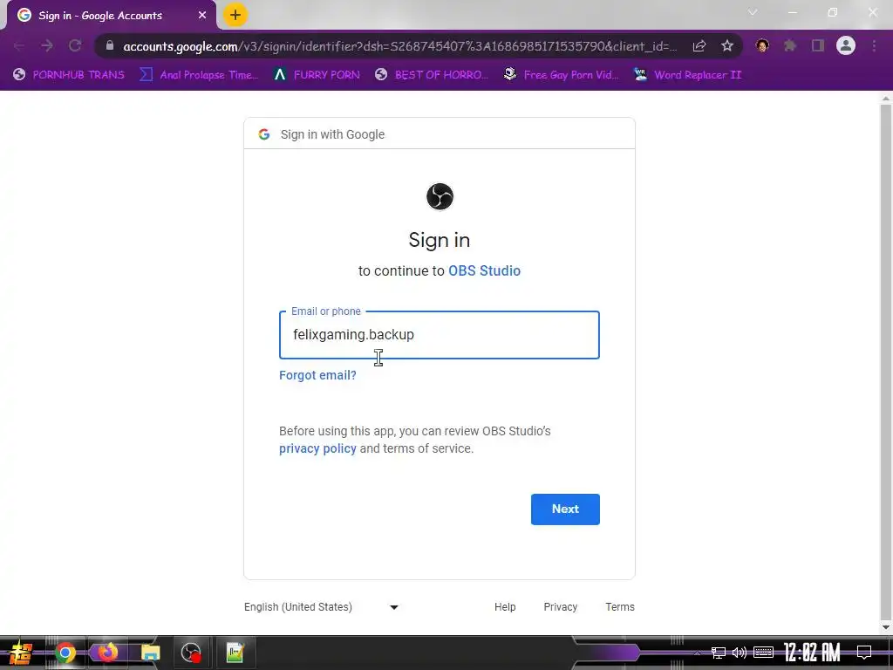Click the Google logo in card header
893x670 pixels.
click(x=263, y=133)
